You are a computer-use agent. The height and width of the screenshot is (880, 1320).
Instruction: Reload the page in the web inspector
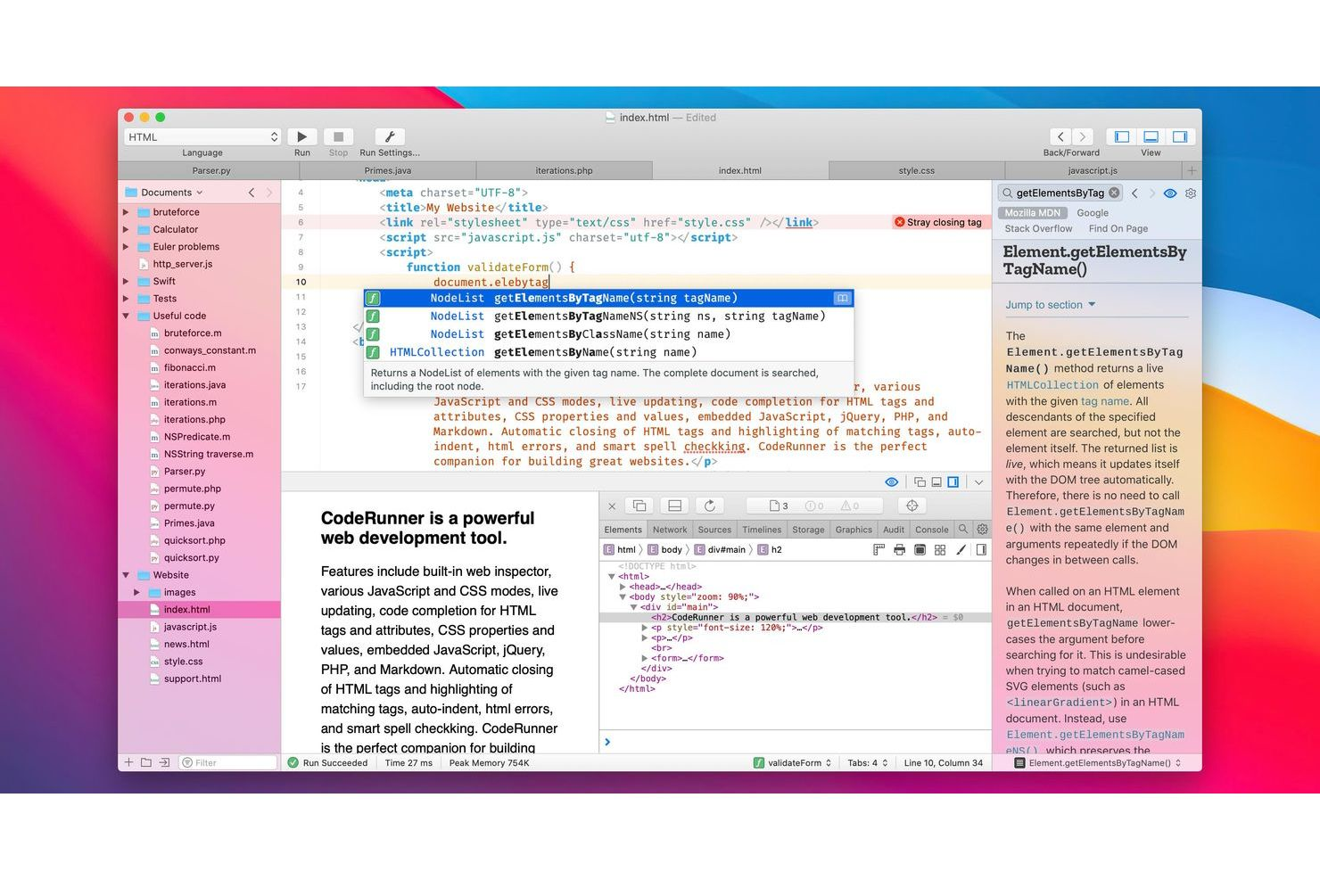[710, 506]
